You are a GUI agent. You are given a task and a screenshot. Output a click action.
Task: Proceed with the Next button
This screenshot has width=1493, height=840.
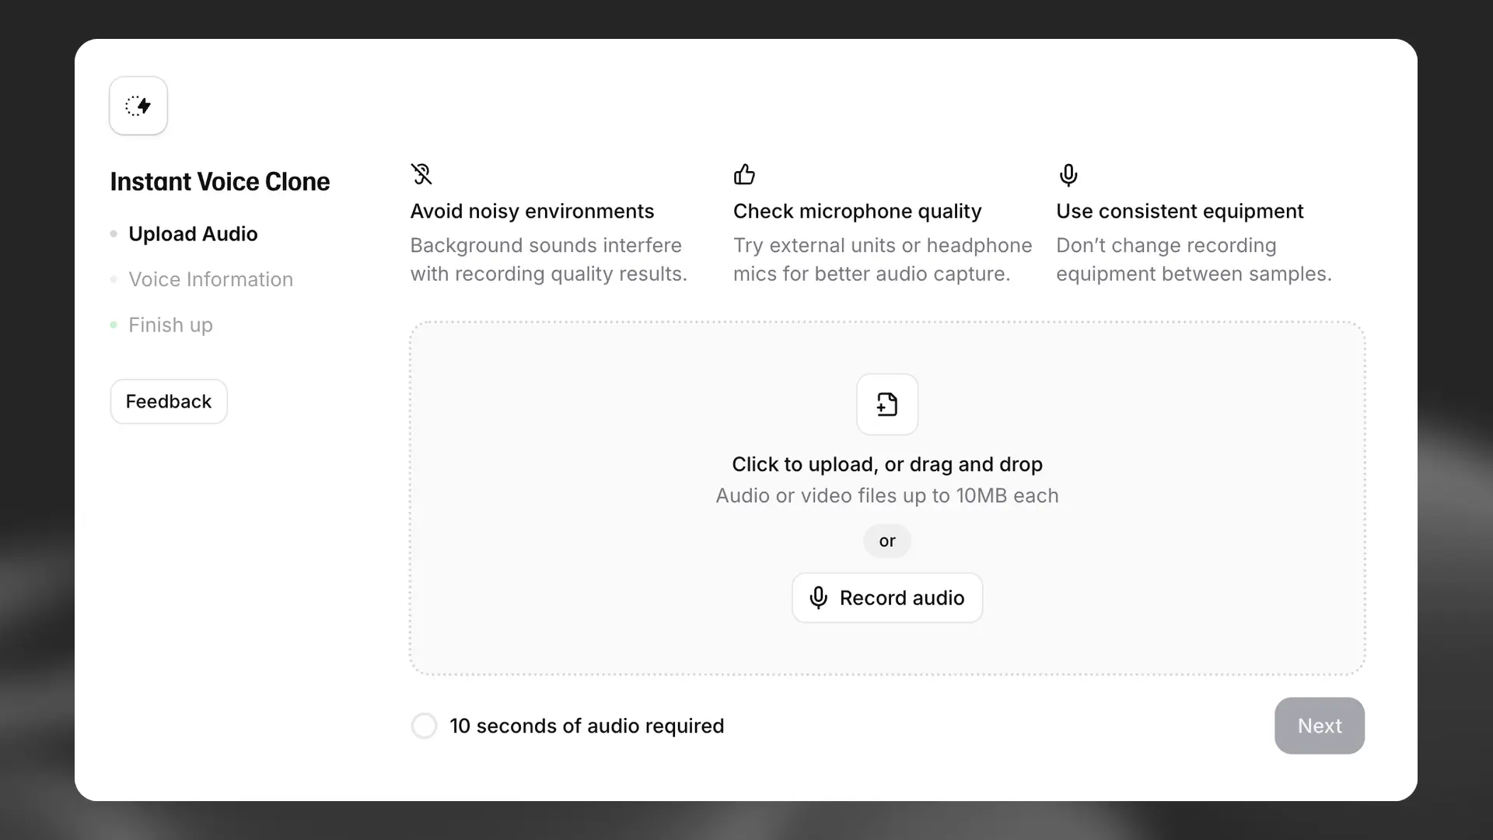1319,726
